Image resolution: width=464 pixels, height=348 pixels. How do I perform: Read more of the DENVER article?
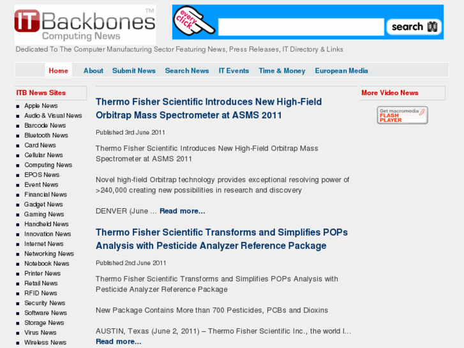point(183,211)
